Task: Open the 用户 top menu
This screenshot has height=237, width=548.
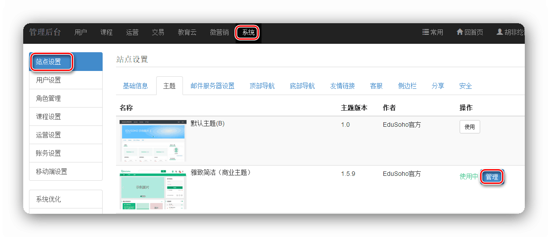Action: pos(81,32)
